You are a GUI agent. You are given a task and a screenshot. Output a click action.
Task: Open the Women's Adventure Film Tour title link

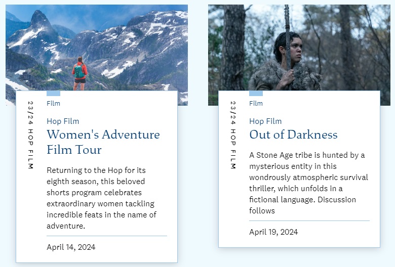coord(103,142)
